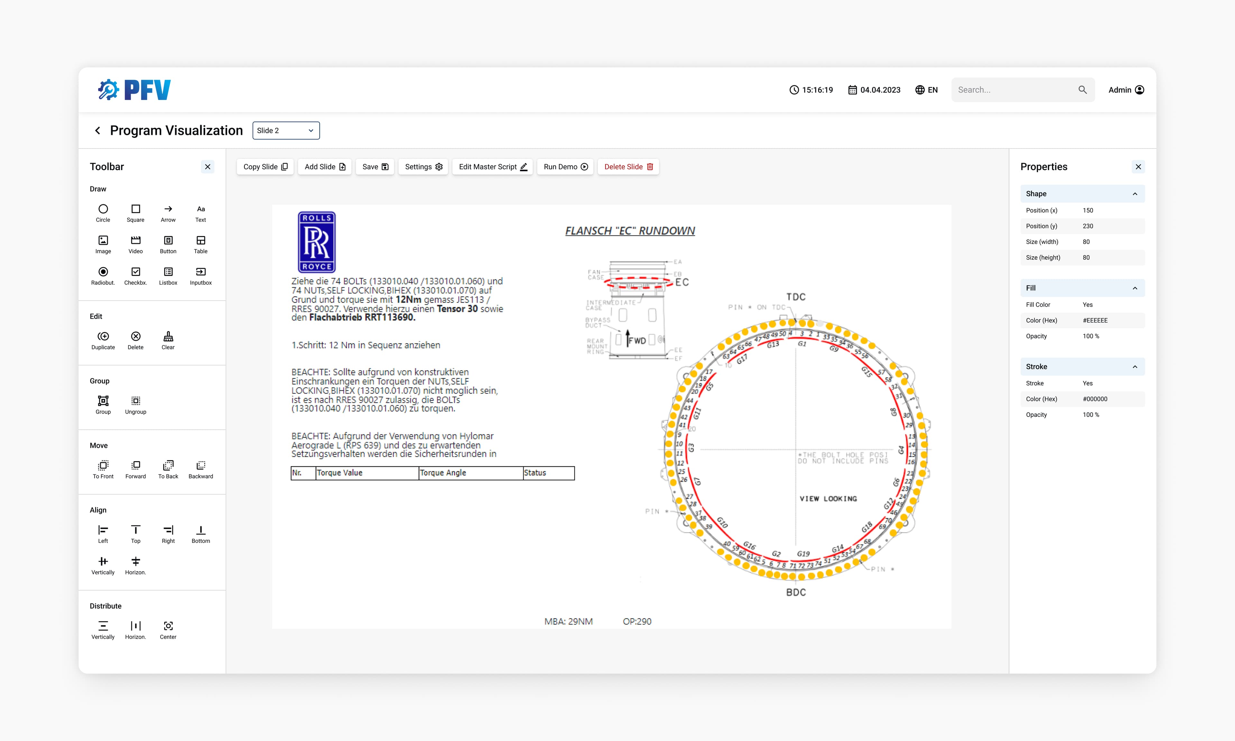Align elements Horizontally
The width and height of the screenshot is (1235, 741).
(x=135, y=566)
